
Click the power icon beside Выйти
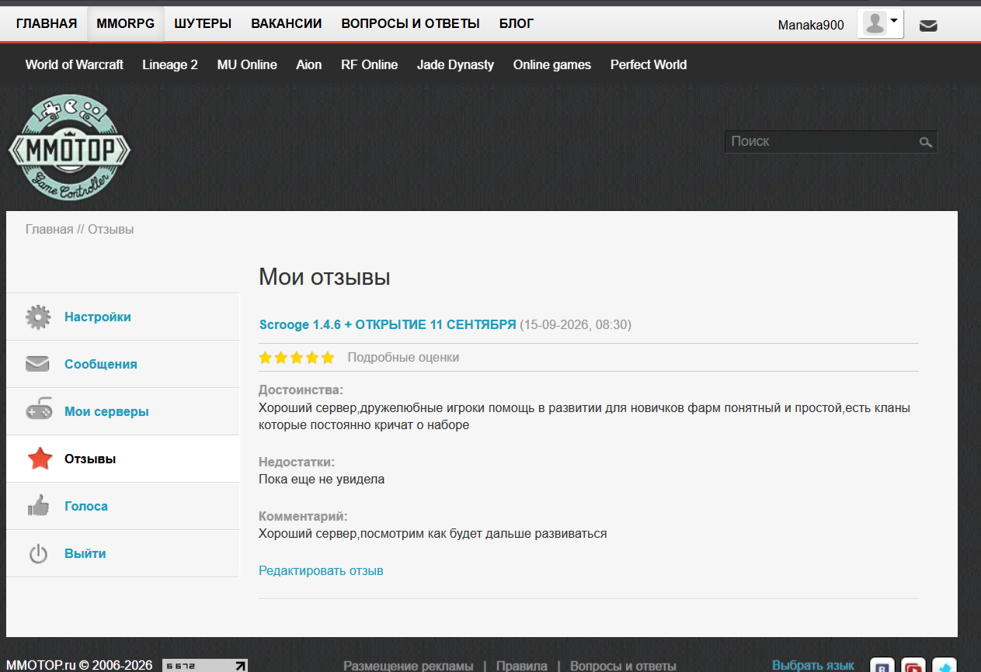coord(38,553)
